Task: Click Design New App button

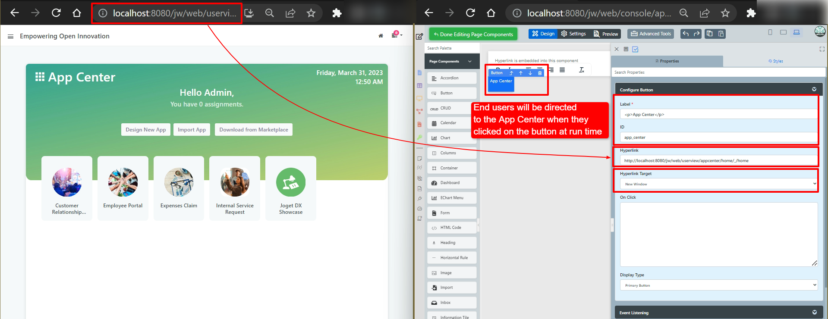Action: pos(146,130)
